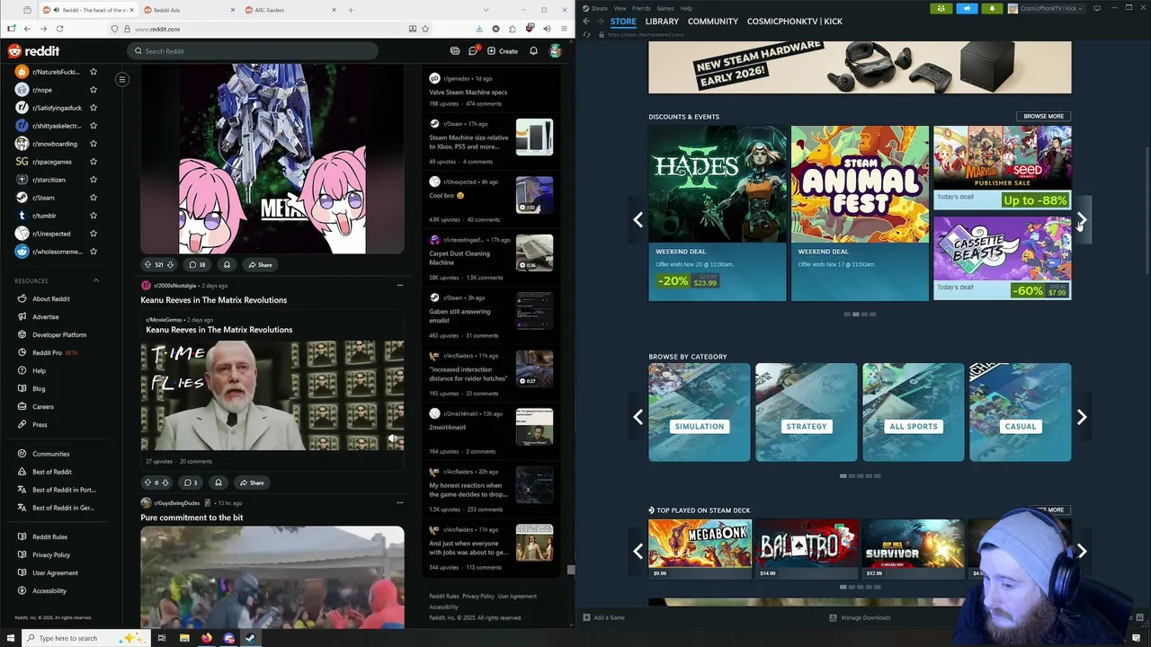The image size is (1151, 647).
Task: Click the green Steam friends button
Action: tap(941, 8)
